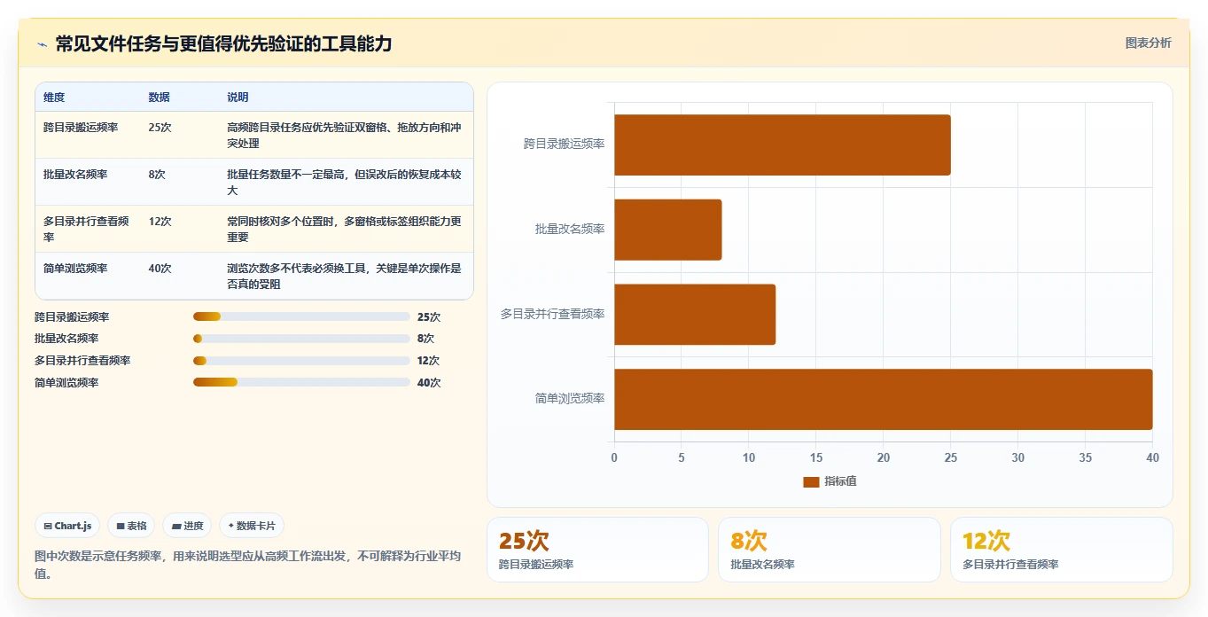This screenshot has height=617, width=1208.
Task: Click the 25次 data card
Action: coord(597,550)
